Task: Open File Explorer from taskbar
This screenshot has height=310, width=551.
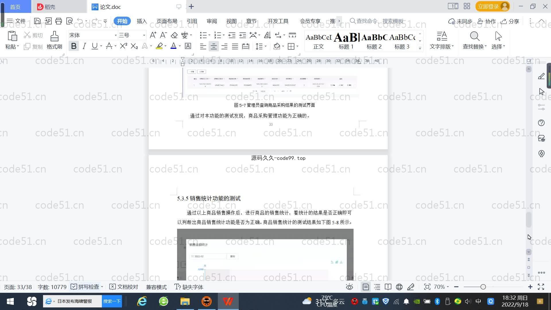Action: pyautogui.click(x=185, y=301)
